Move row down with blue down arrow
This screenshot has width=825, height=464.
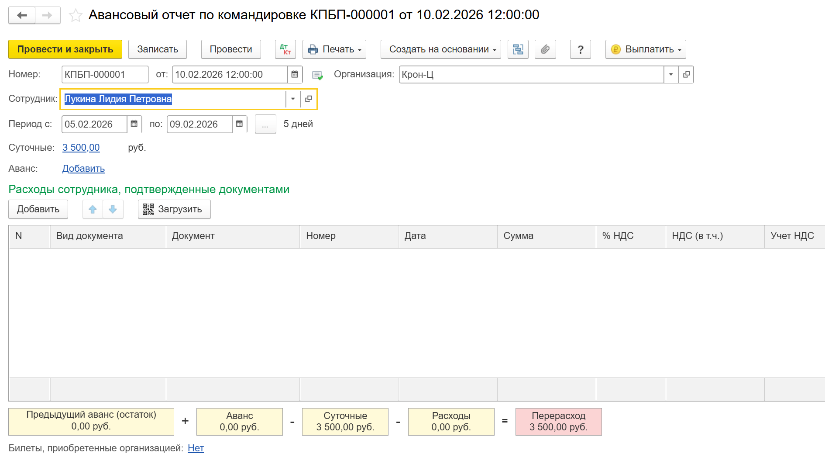(113, 209)
